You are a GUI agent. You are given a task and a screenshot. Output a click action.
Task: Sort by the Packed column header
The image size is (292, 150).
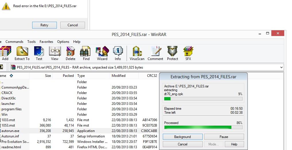coord(64,76)
